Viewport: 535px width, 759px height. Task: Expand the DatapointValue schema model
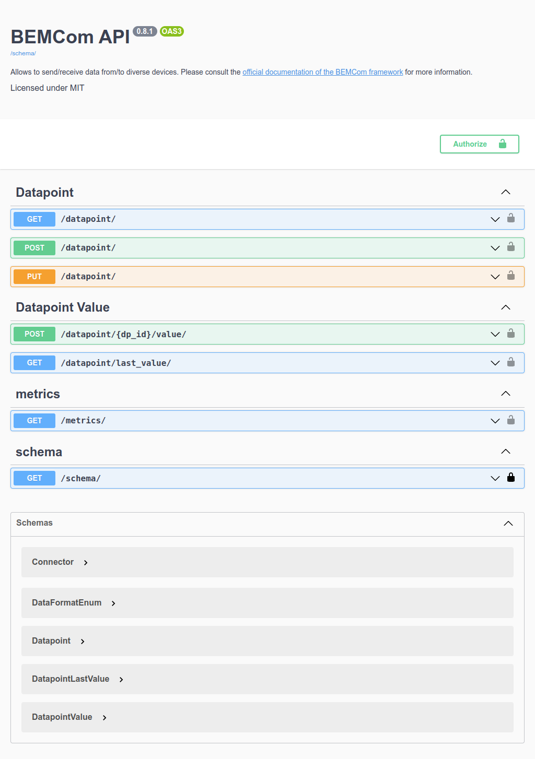tap(104, 718)
